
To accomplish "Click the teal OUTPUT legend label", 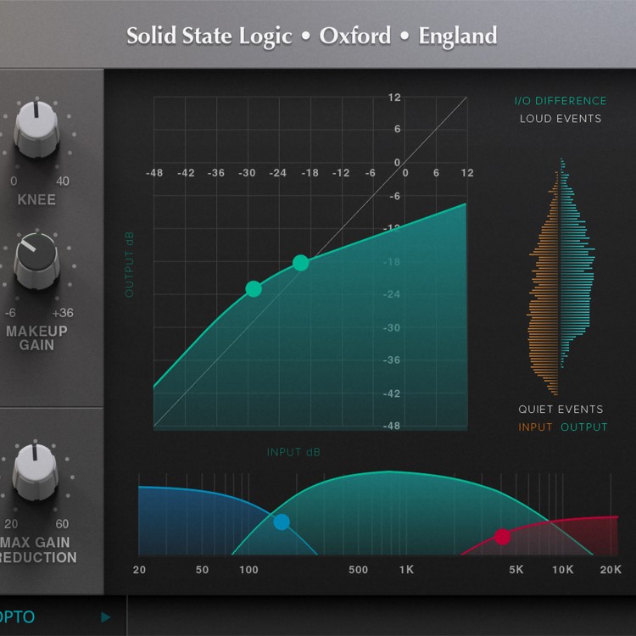I will (584, 427).
